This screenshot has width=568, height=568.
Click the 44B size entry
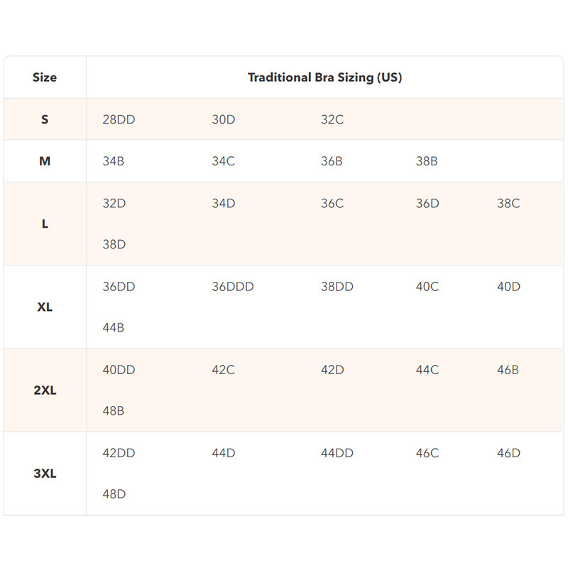tap(114, 328)
